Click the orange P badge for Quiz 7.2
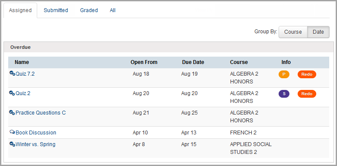Image resolution: width=337 pixels, height=166 pixels. 284,74
